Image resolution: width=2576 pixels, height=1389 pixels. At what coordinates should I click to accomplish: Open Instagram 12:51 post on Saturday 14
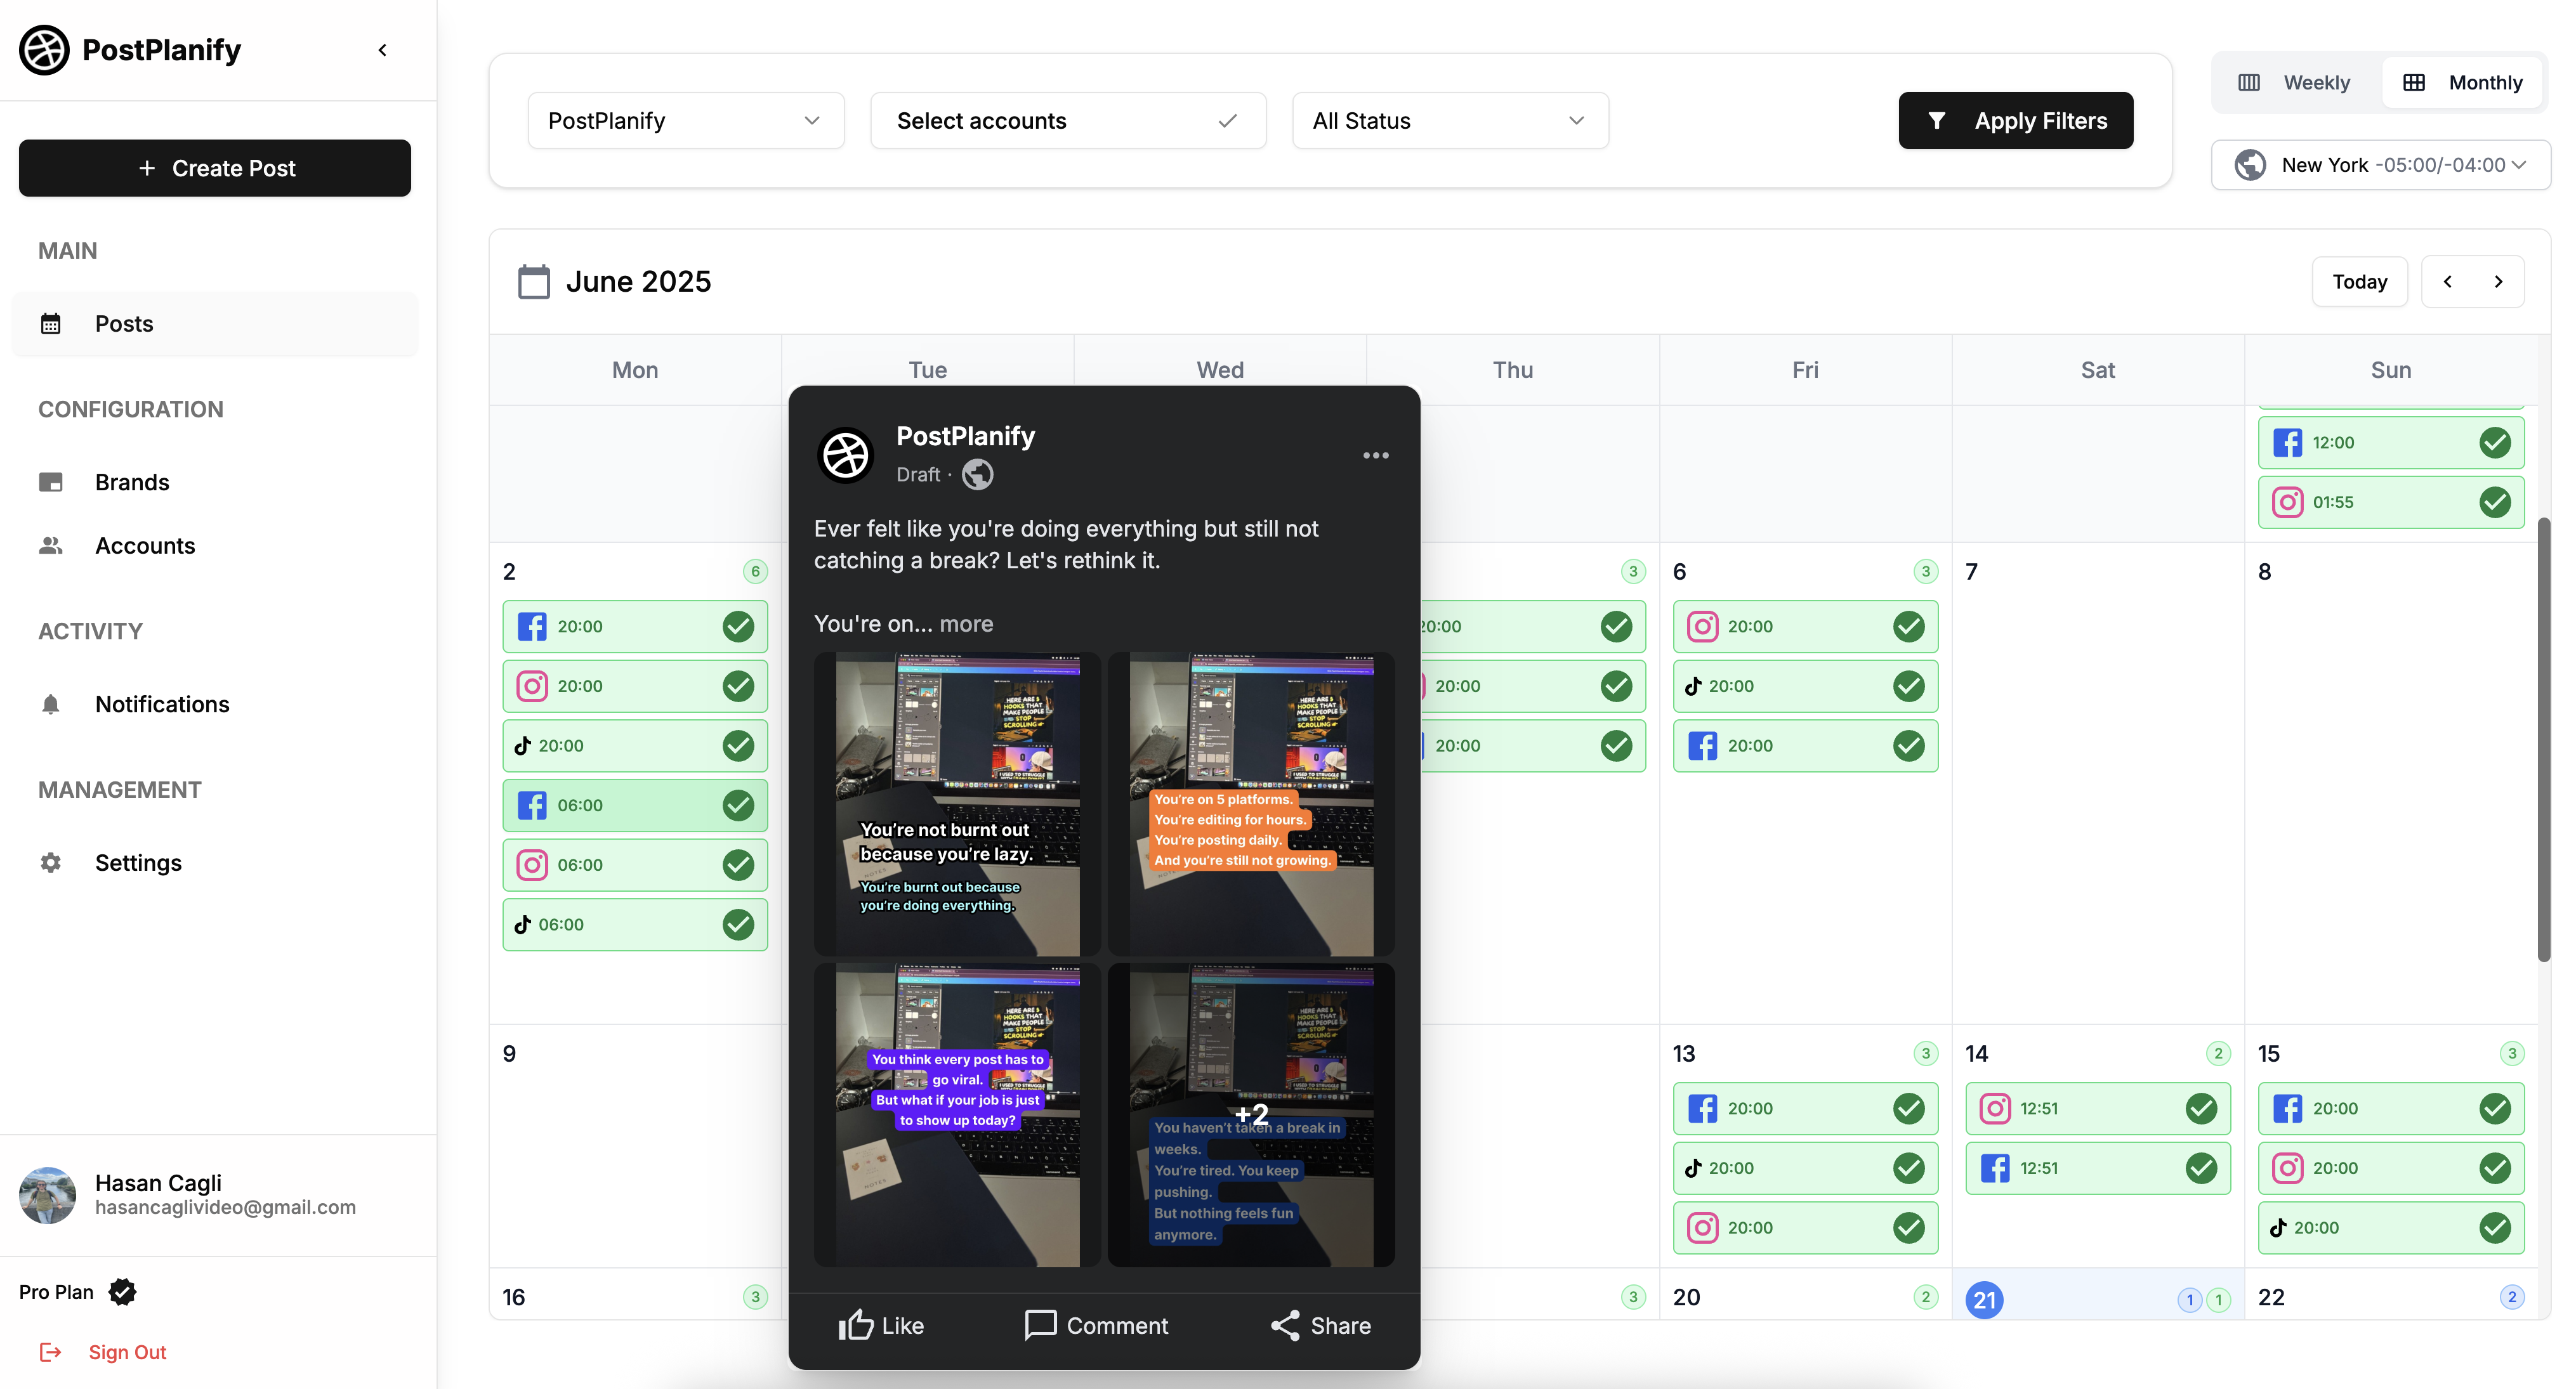point(2098,1108)
